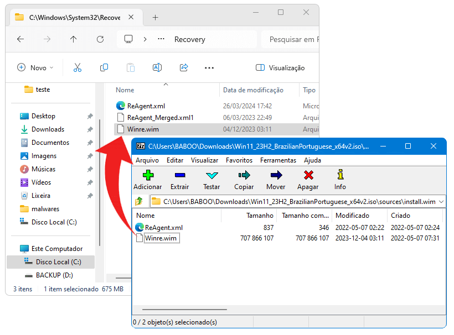Open Documentos in navigation pane

50,143
